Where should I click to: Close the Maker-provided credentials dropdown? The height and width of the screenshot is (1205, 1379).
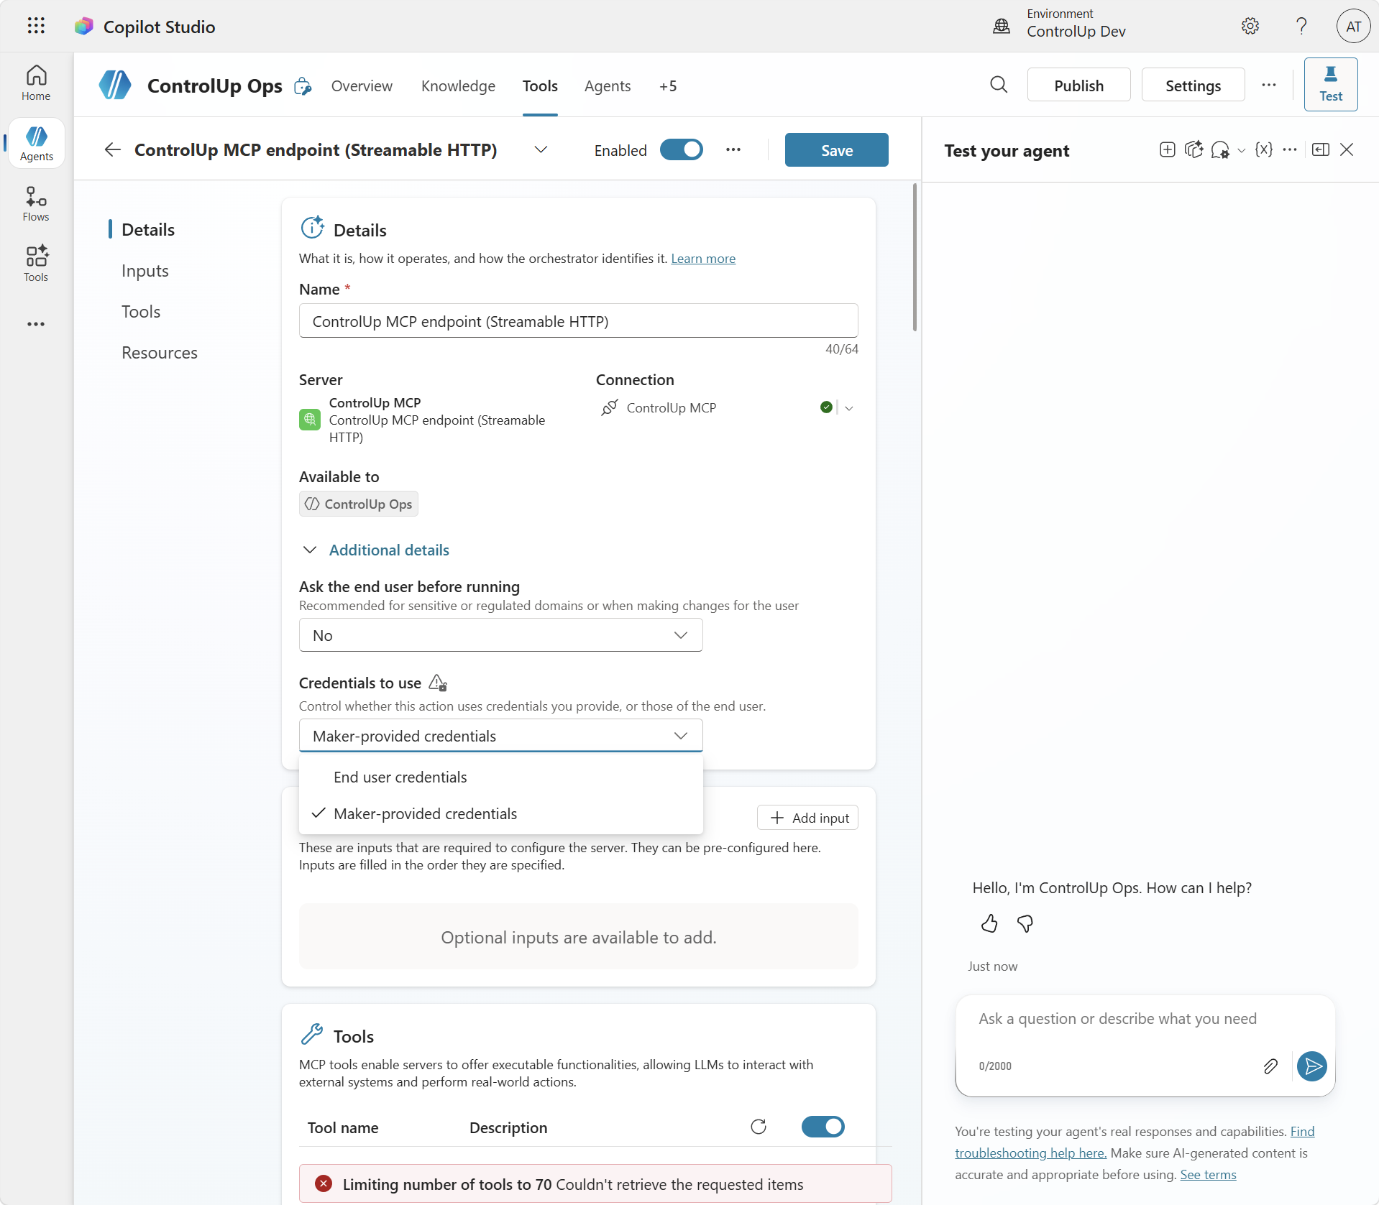(500, 736)
